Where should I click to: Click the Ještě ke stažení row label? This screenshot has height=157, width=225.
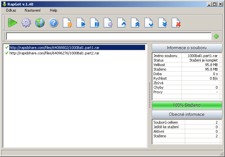click(x=166, y=127)
